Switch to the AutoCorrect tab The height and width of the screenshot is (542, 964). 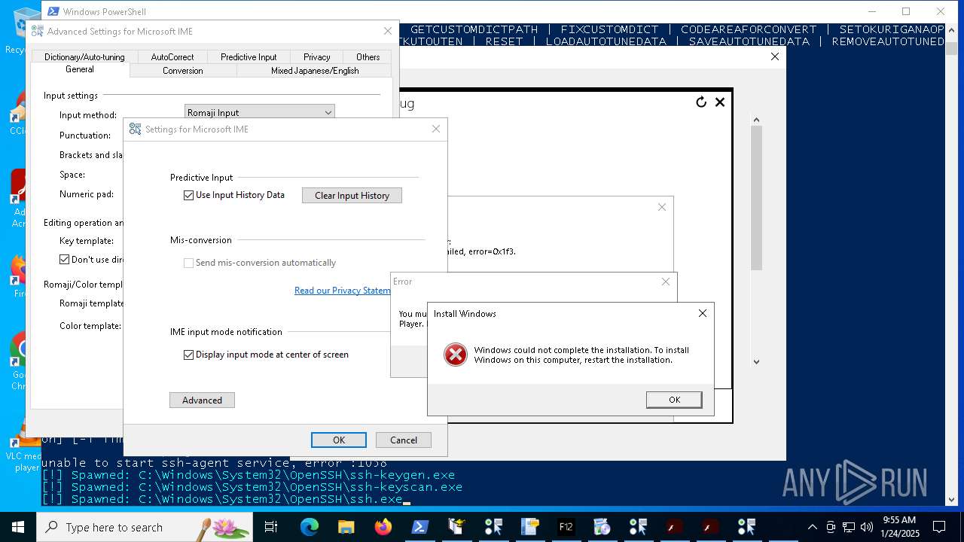click(x=172, y=56)
